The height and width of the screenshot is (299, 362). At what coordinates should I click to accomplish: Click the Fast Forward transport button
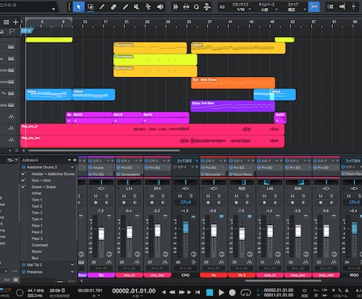(x=181, y=292)
